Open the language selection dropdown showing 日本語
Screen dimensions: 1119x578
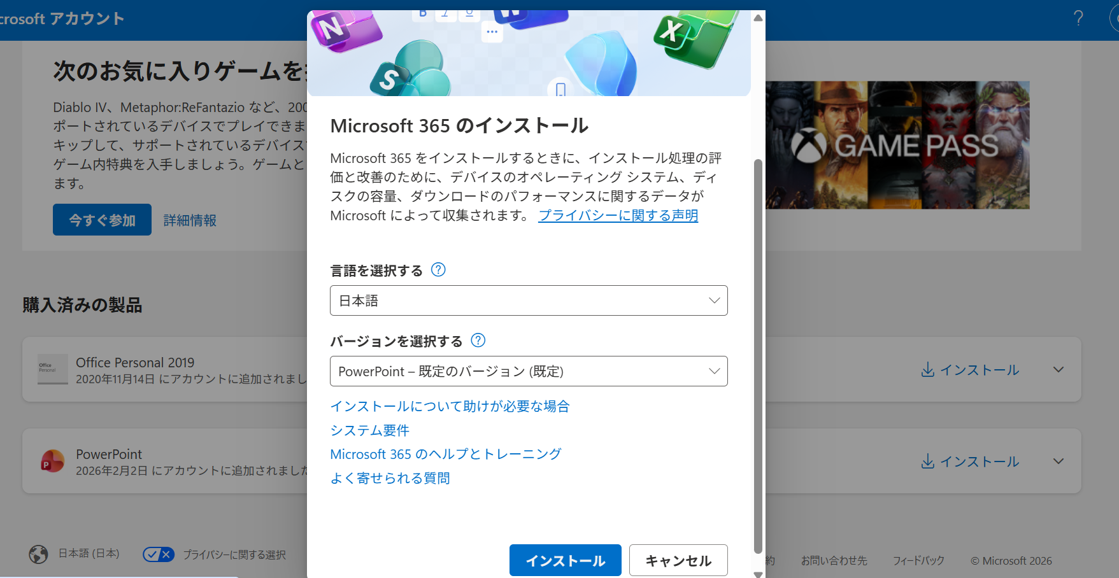pyautogui.click(x=529, y=300)
